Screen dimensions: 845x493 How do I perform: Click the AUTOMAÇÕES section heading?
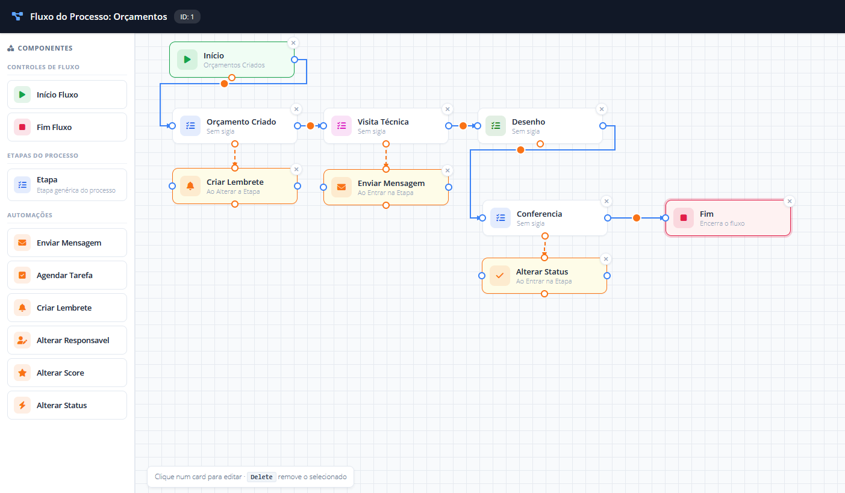click(x=30, y=215)
